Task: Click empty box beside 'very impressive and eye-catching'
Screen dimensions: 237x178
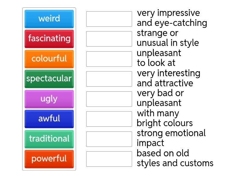Action: tap(109, 19)
